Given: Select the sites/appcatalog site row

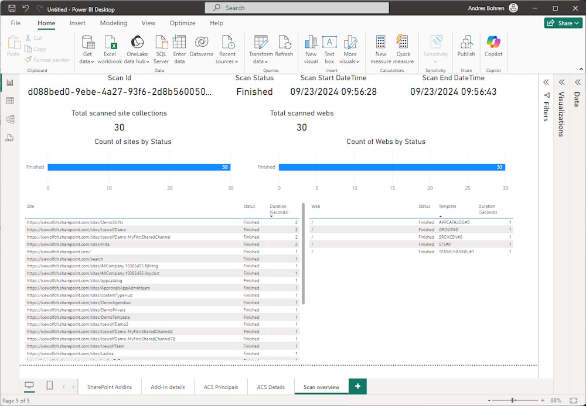Looking at the screenshot, I should point(162,281).
